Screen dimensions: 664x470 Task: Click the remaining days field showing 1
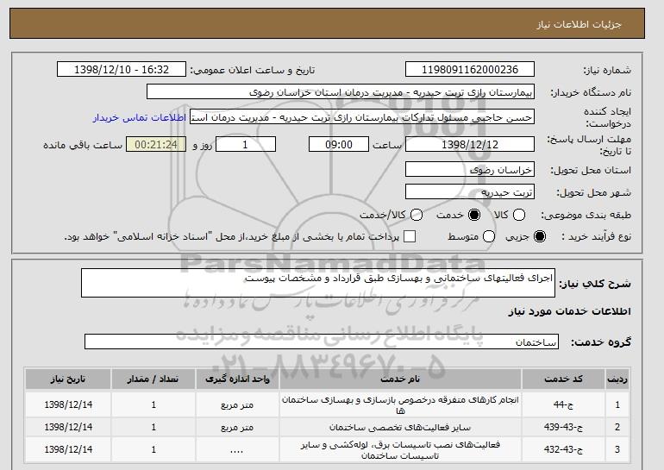click(x=246, y=144)
